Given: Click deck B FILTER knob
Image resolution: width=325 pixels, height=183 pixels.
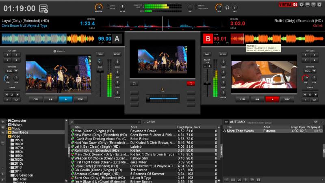Looking at the screenshot, I should (223, 93).
